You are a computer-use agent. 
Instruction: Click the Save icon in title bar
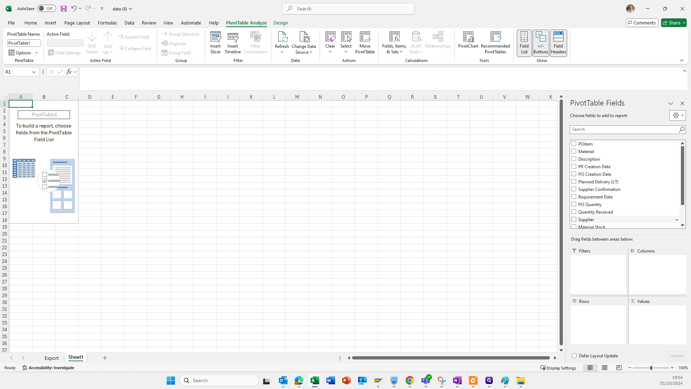click(x=63, y=9)
